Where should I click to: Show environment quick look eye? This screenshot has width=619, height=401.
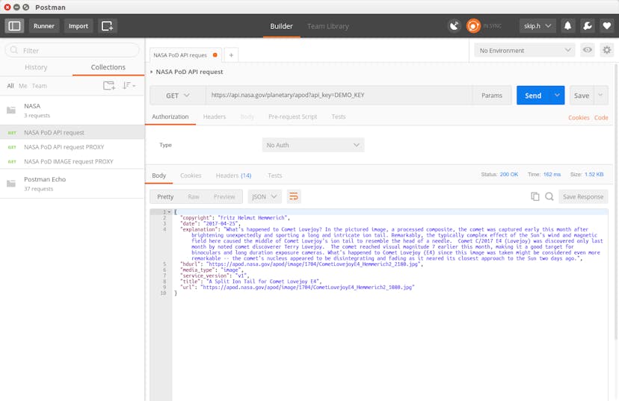point(588,50)
